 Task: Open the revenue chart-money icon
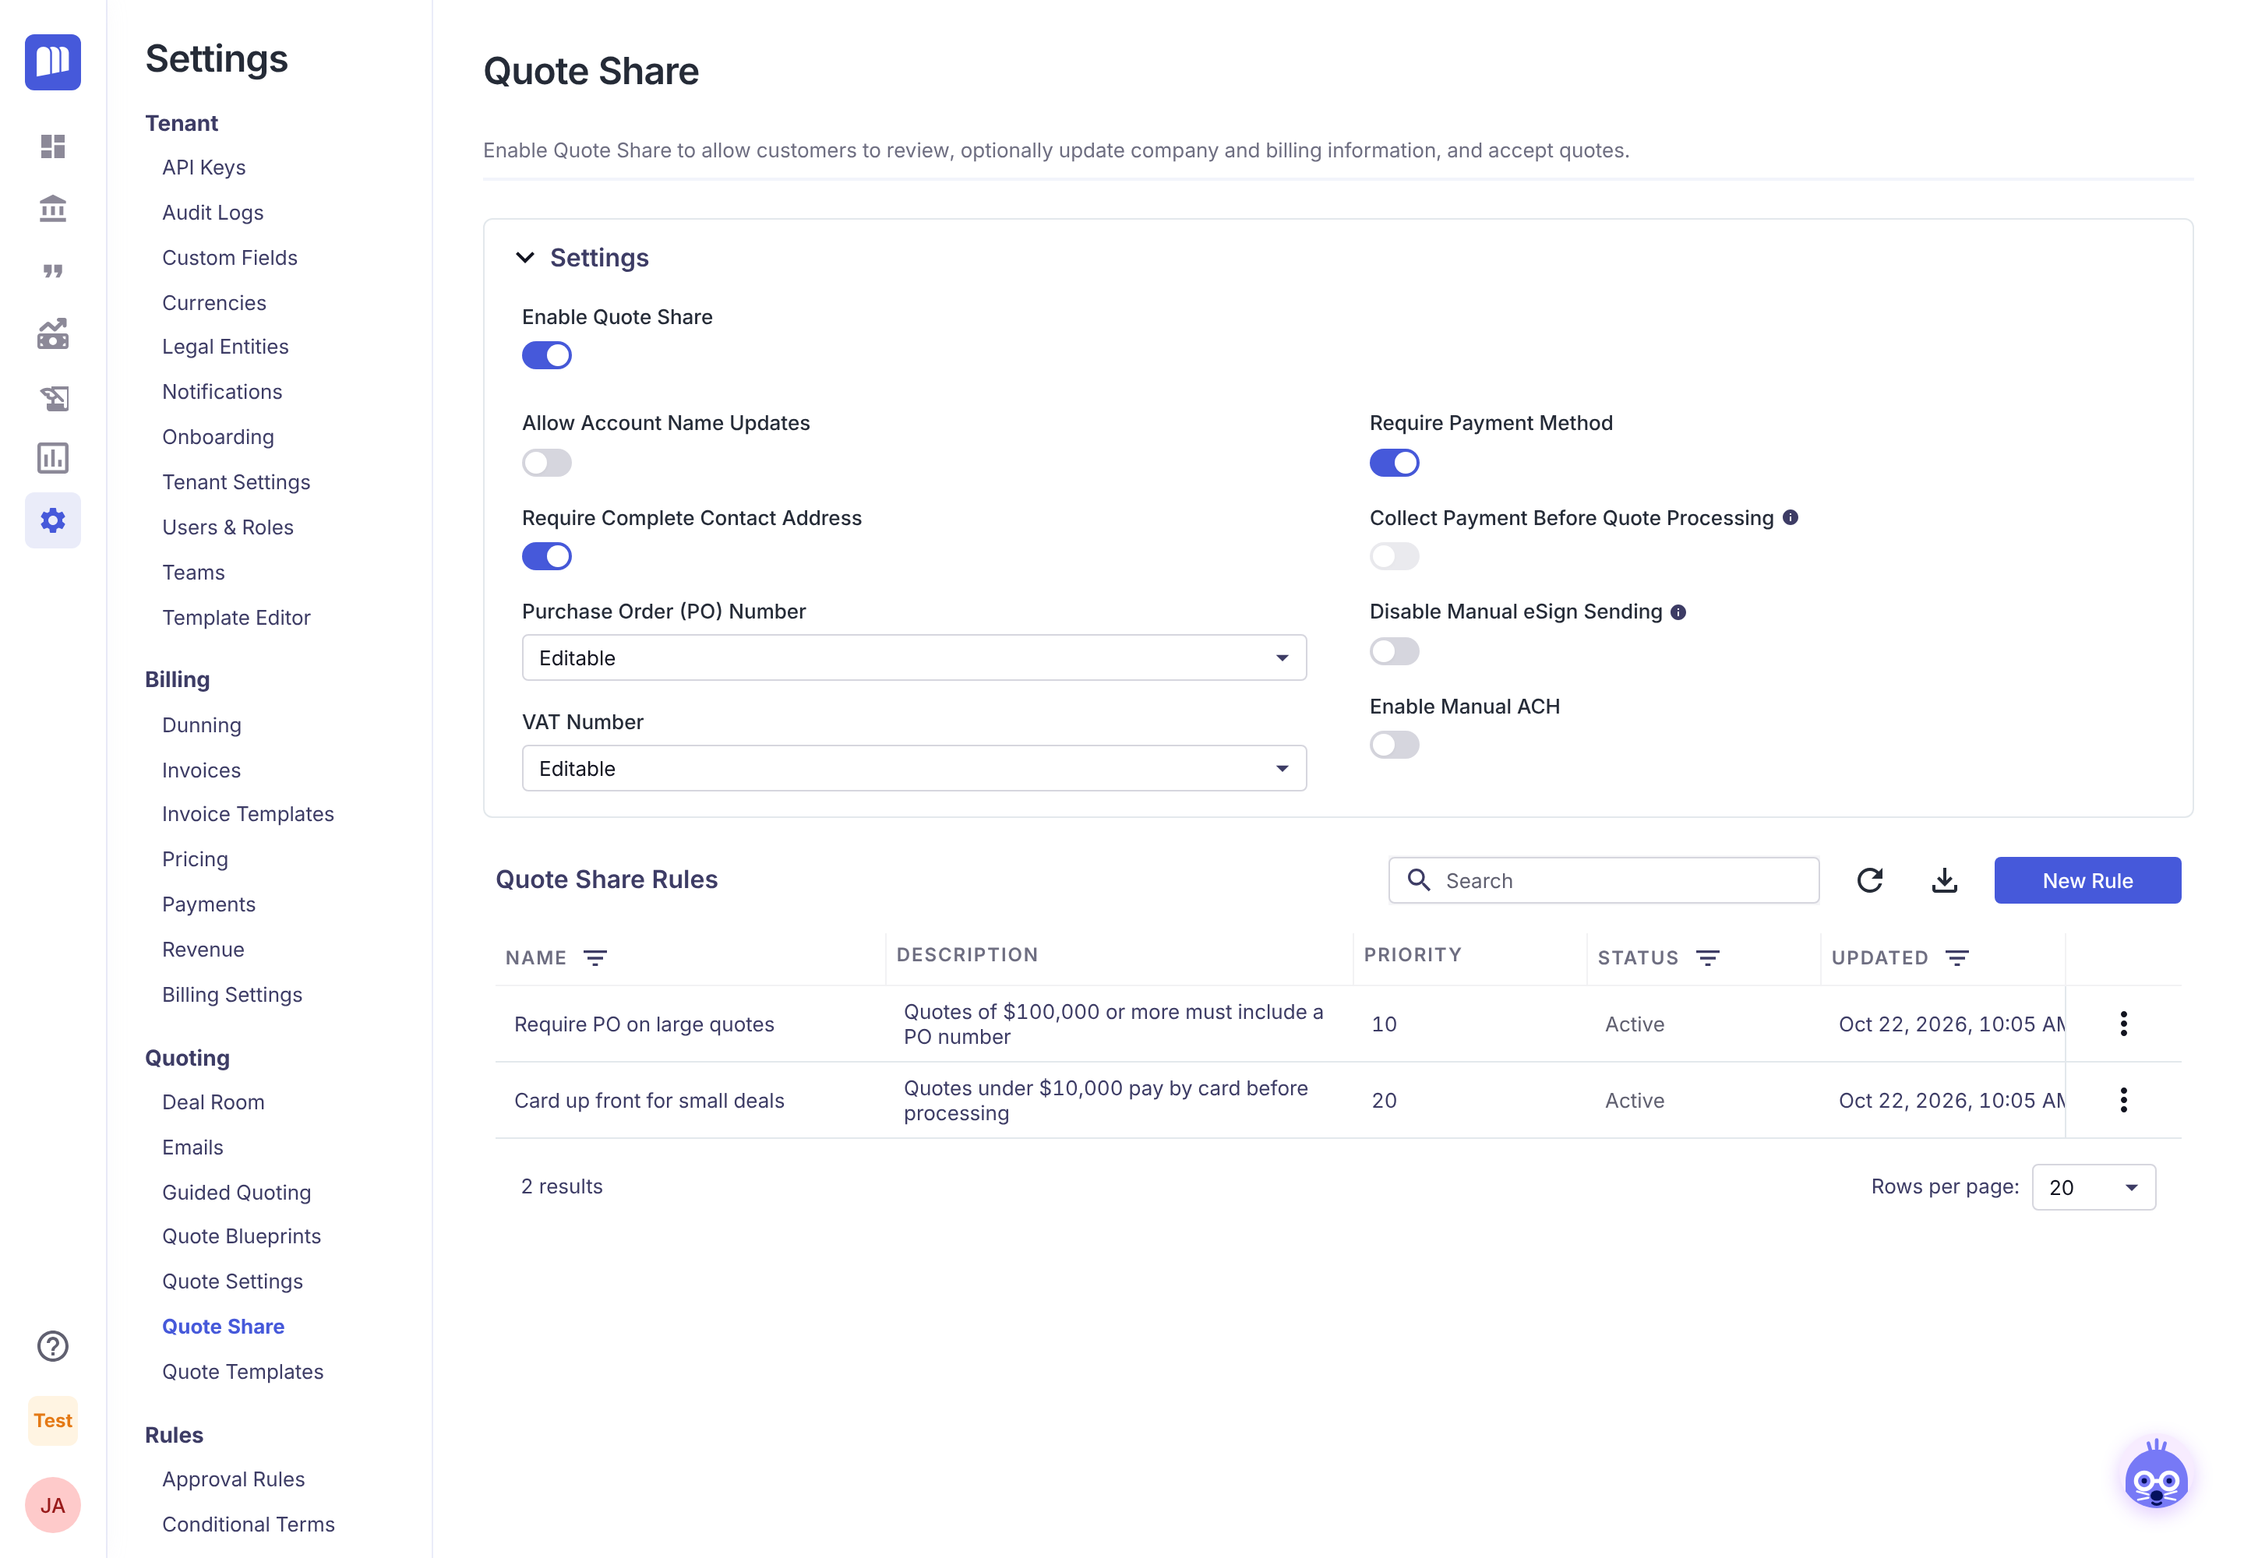pyautogui.click(x=53, y=334)
